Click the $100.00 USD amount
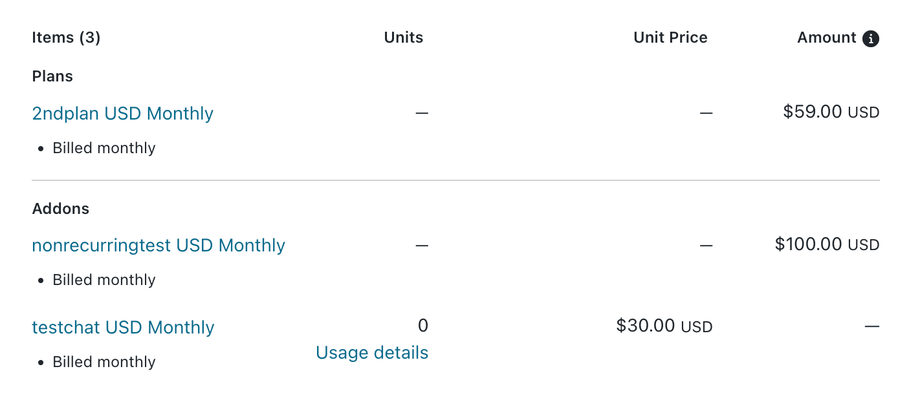The width and height of the screenshot is (898, 402). (x=827, y=244)
